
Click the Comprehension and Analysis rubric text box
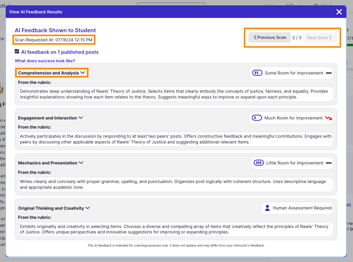176,94
